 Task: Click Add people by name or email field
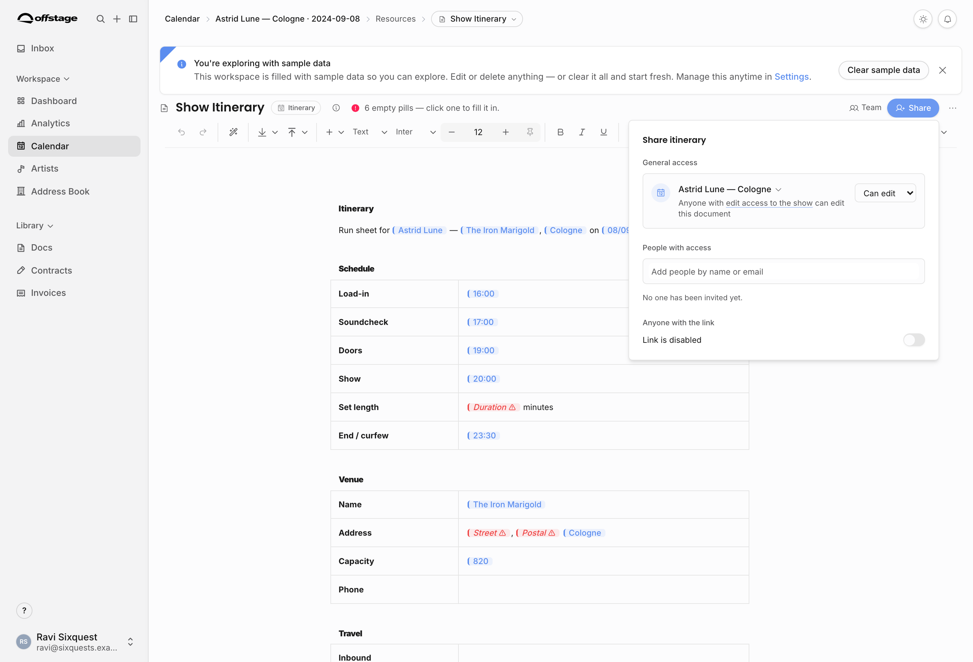[783, 271]
